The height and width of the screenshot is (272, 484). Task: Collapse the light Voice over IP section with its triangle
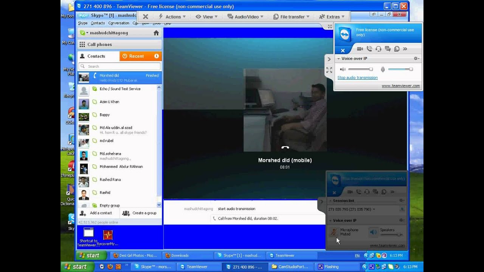pos(339,59)
